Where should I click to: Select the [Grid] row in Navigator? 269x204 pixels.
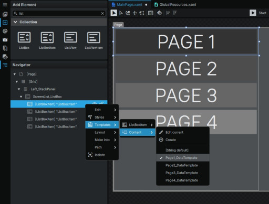pyautogui.click(x=59, y=82)
